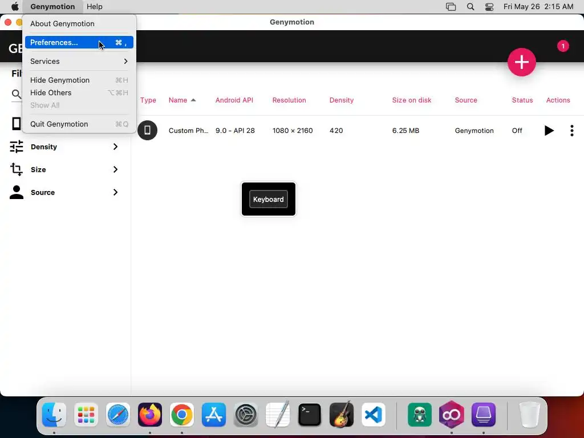
Task: Launch Visual Studio Code from dock
Action: (x=374, y=415)
